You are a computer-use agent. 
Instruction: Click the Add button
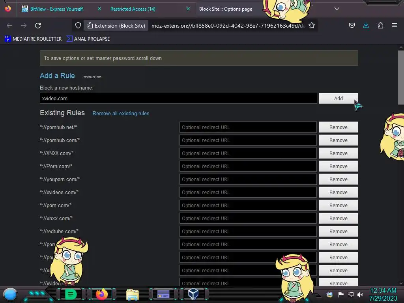point(338,98)
